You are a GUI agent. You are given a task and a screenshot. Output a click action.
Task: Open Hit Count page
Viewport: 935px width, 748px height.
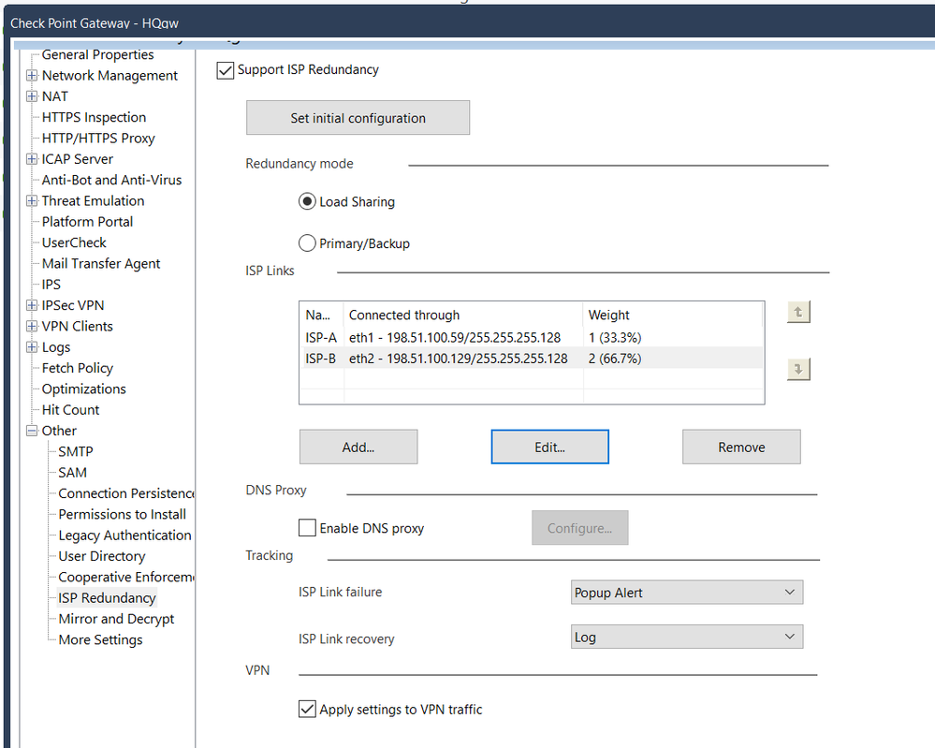70,410
